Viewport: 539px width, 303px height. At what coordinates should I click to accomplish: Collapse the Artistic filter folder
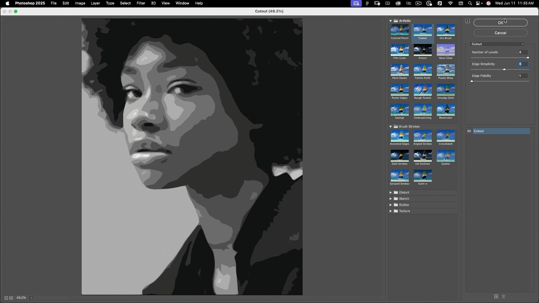(390, 21)
